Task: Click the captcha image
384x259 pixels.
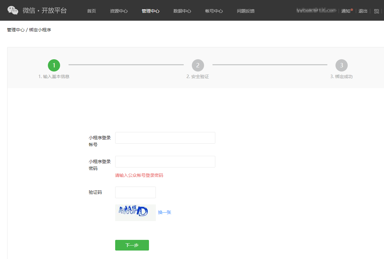Action: (x=135, y=213)
